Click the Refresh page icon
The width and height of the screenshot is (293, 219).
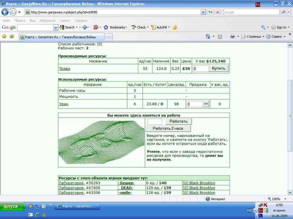210,12
